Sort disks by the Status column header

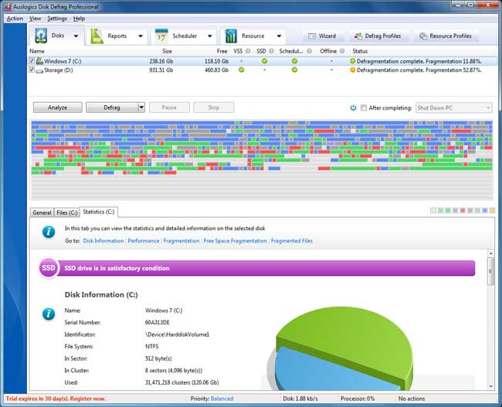tap(360, 51)
